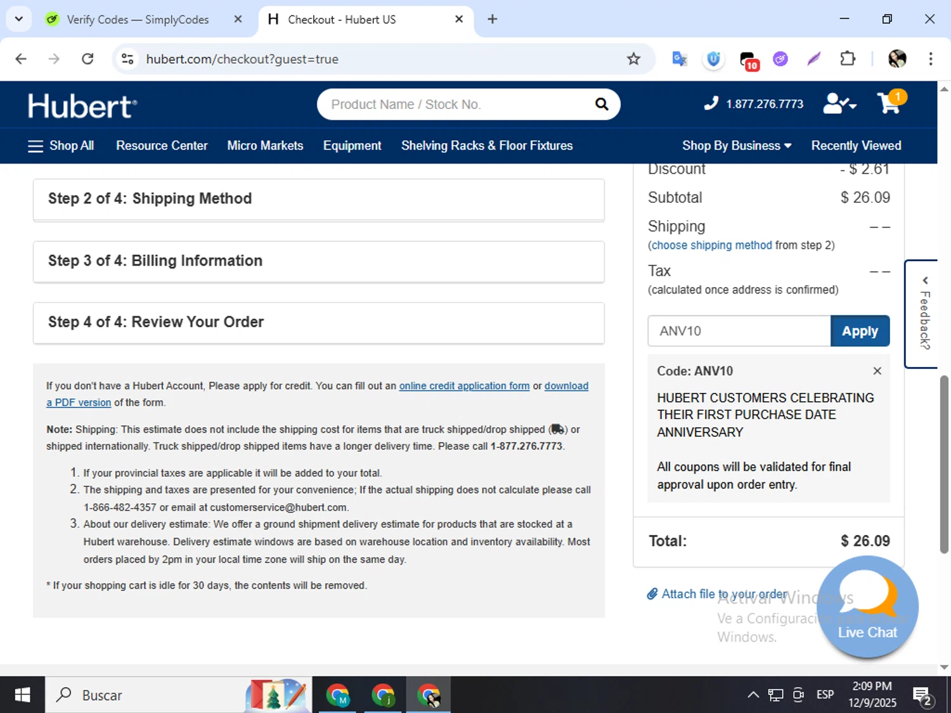
Task: Expand Step 4 of 4: Review Your Order
Action: pyautogui.click(x=318, y=322)
